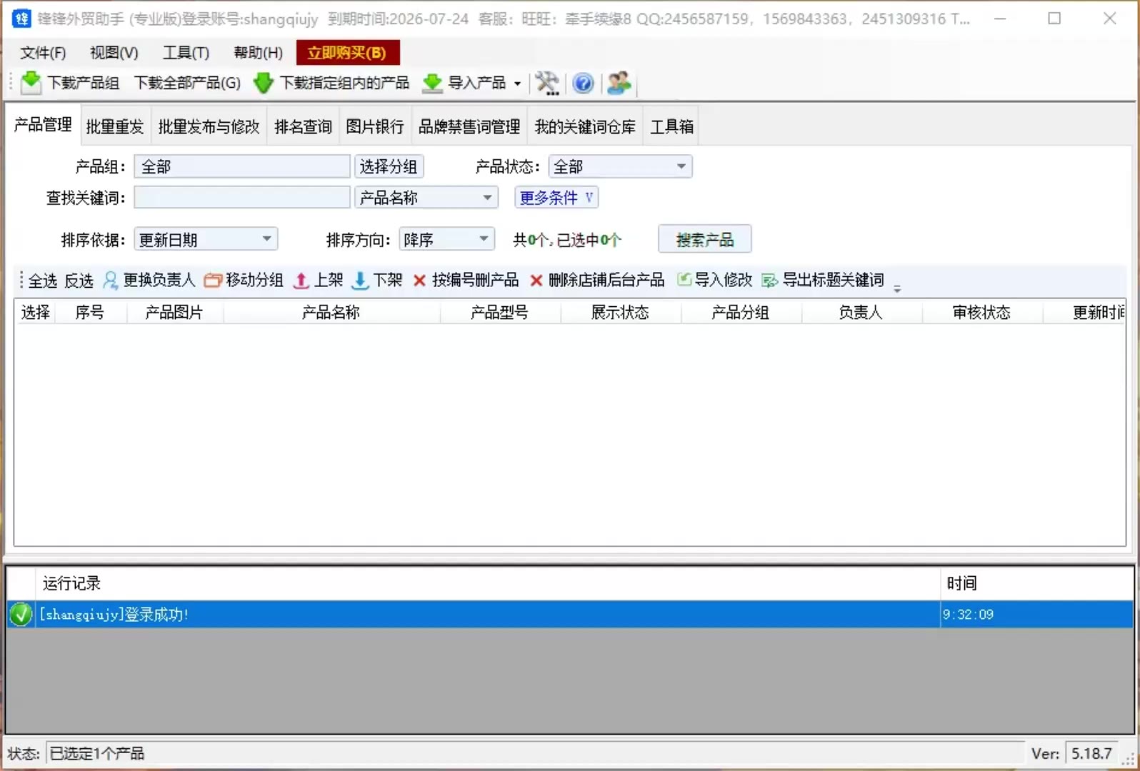
Task: Select the 登录成功 log row
Action: pos(570,614)
